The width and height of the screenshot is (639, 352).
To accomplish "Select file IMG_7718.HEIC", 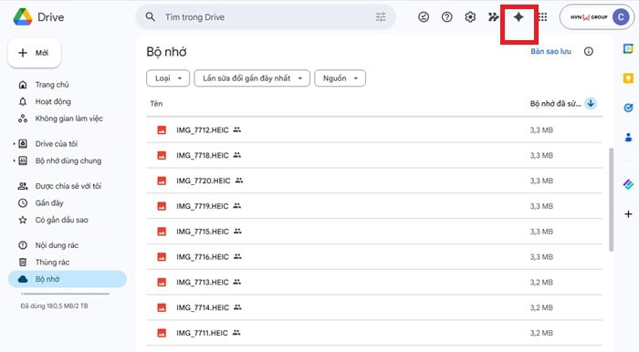I will 374,155.
